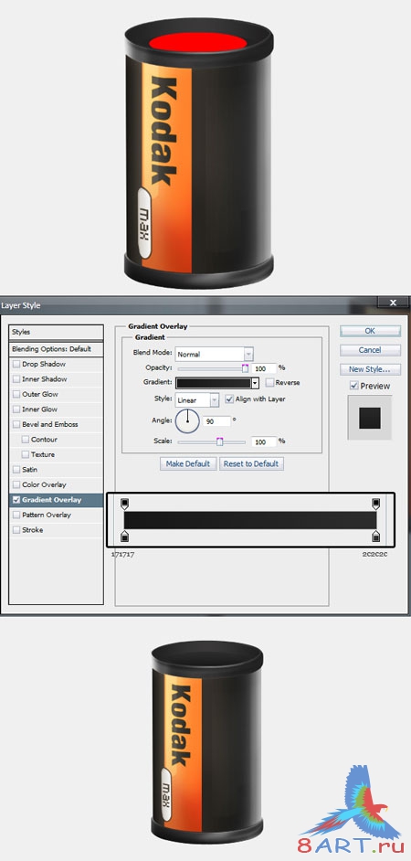This screenshot has width=411, height=861.
Task: Click the OK button
Action: [370, 331]
